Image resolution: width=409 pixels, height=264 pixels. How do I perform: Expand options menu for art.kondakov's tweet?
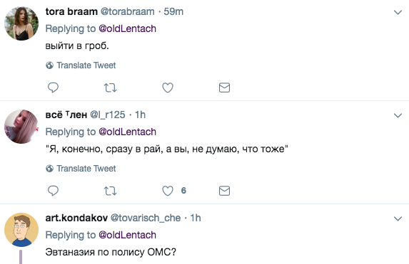click(x=398, y=218)
